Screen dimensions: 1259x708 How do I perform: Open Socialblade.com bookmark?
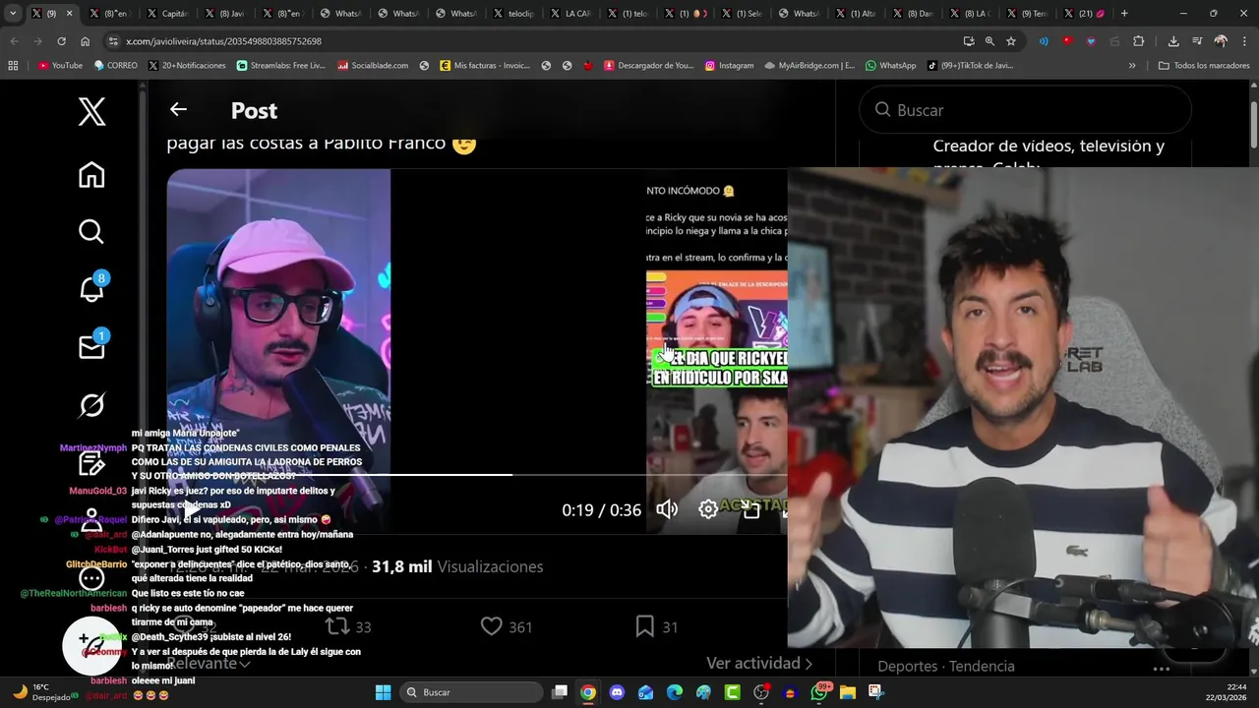(x=373, y=65)
